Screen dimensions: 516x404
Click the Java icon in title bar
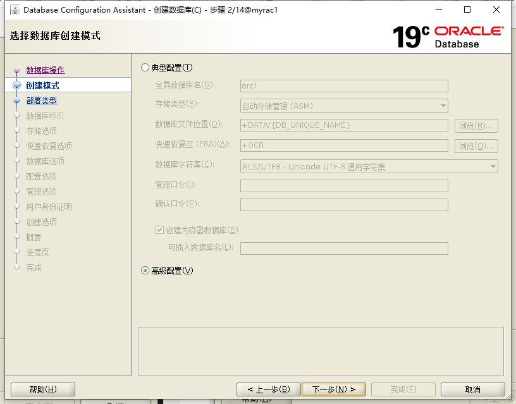(x=15, y=10)
